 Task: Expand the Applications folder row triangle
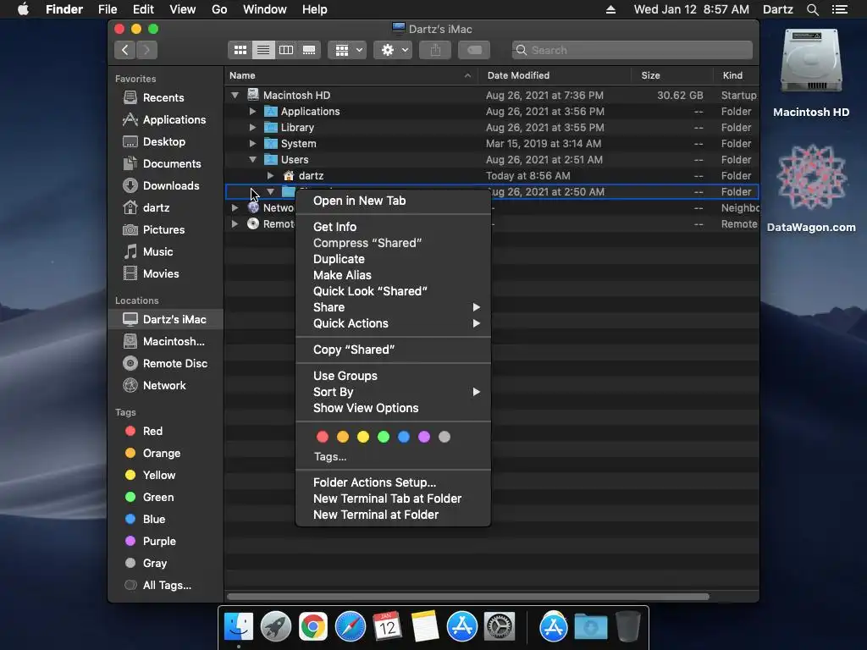point(252,111)
